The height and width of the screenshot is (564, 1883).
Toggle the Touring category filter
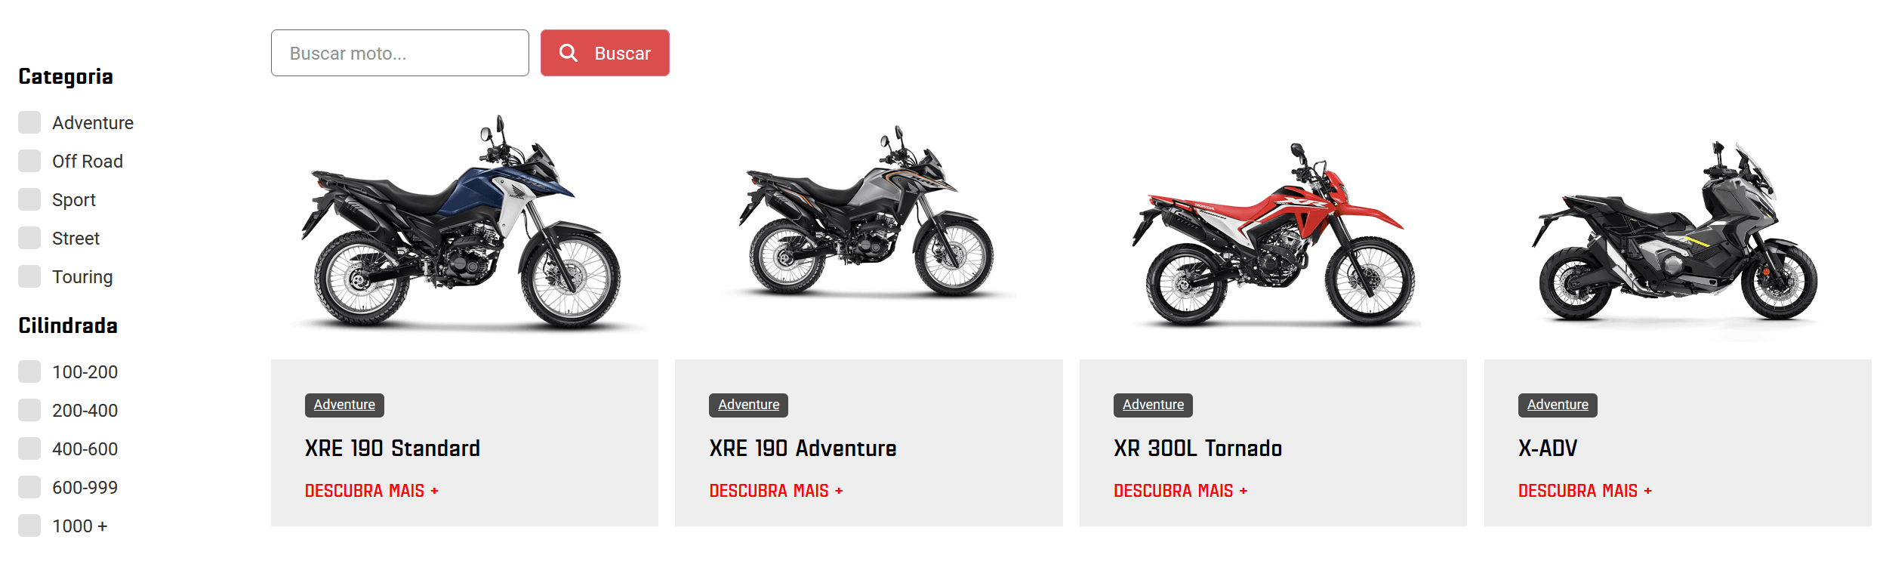pos(29,276)
